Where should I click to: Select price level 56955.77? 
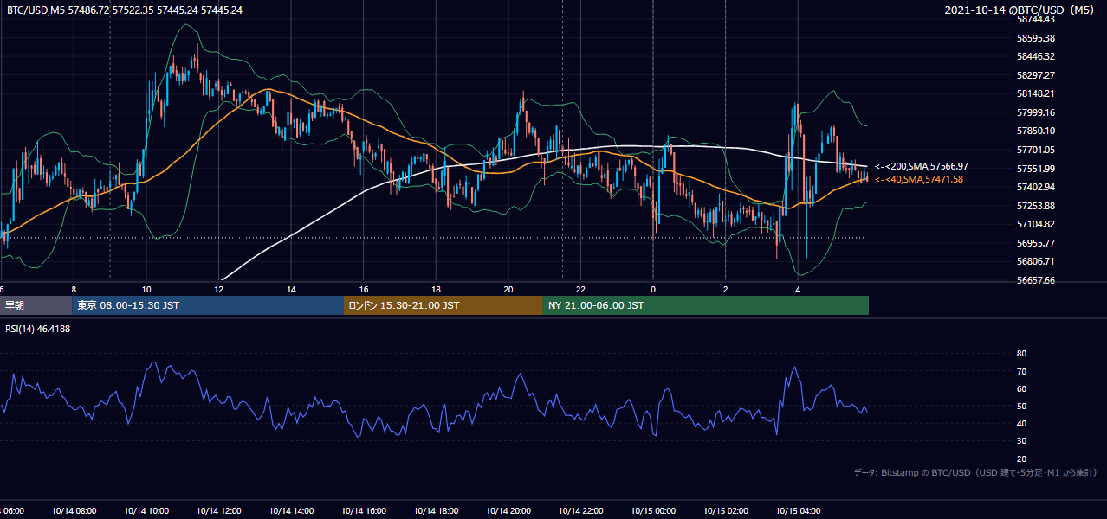1035,243
